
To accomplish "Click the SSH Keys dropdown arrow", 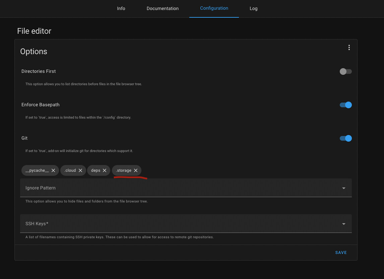I will [x=343, y=224].
